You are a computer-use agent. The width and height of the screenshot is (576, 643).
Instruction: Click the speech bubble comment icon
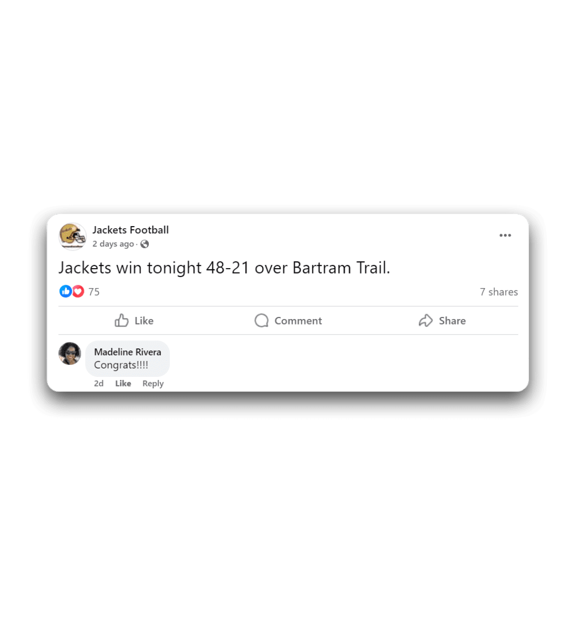261,321
